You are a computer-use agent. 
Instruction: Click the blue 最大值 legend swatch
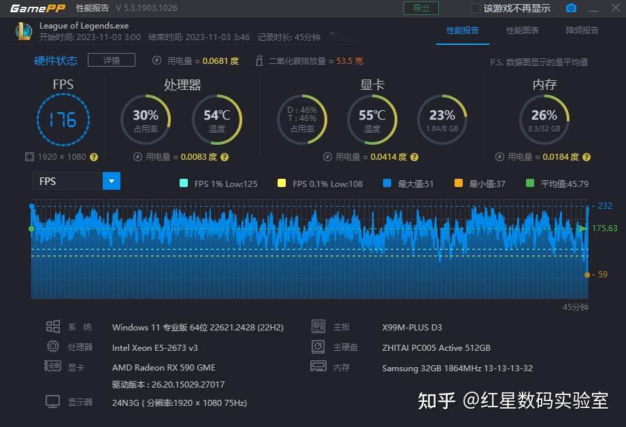(x=387, y=183)
